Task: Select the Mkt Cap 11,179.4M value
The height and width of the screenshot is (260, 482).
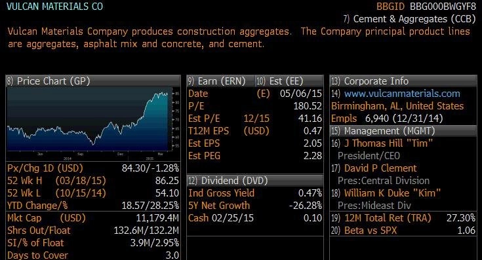Action: pos(157,218)
